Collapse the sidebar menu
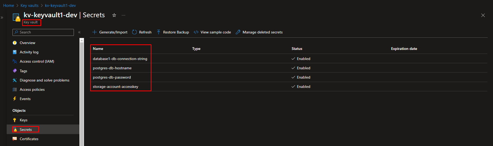 point(79,32)
